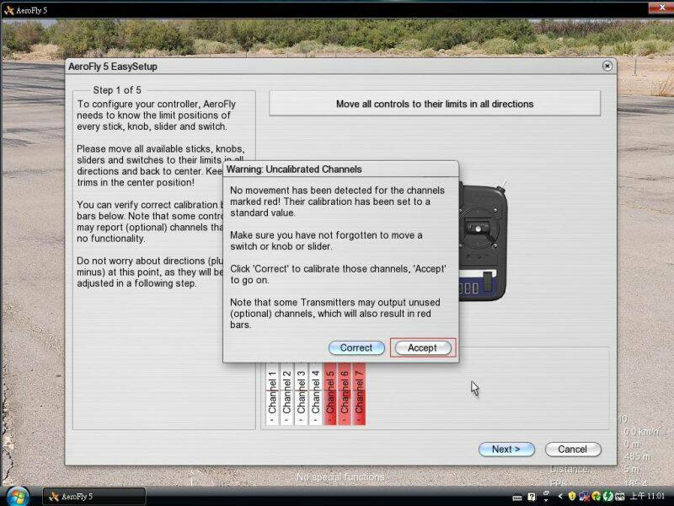Click the AeroFly 5 title bar icon
The image size is (674, 506).
[x=8, y=10]
